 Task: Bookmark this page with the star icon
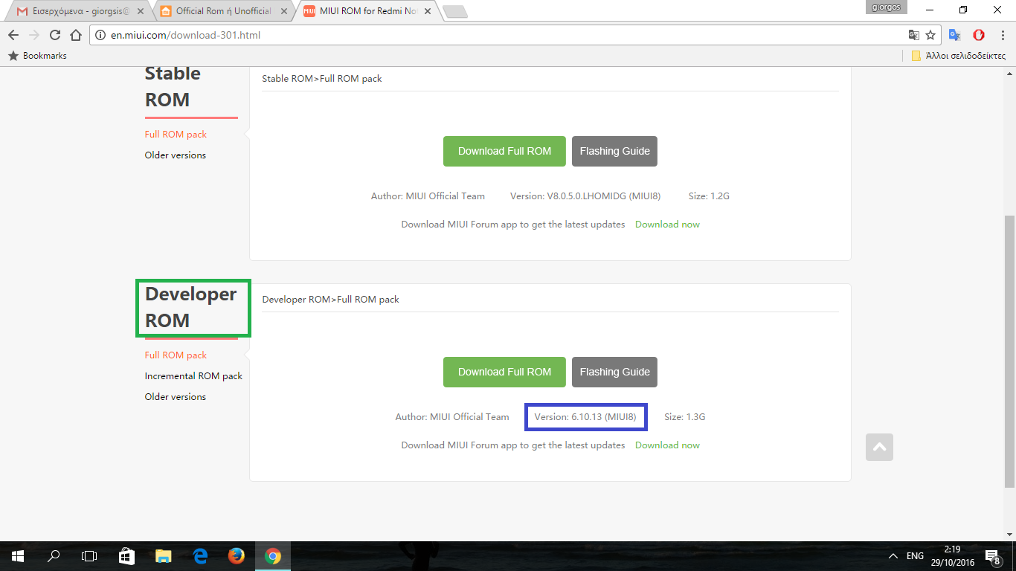pos(930,35)
